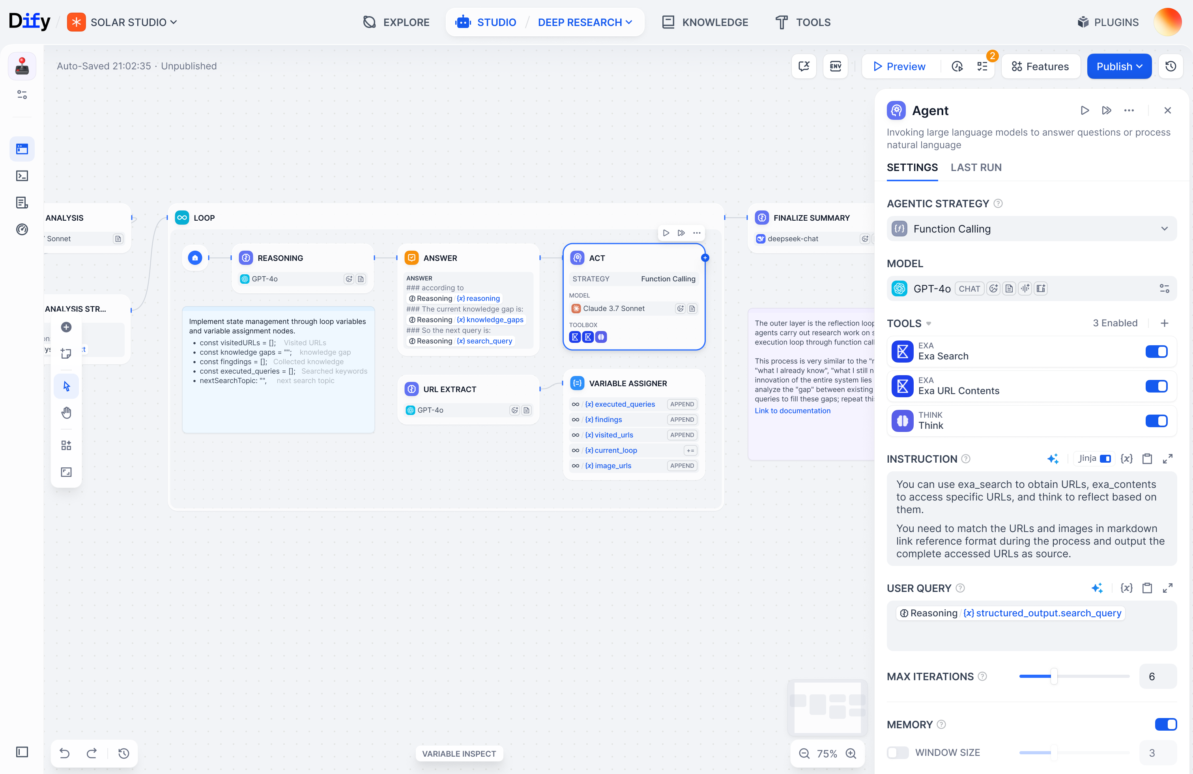
Task: Click the Preview button
Action: click(x=899, y=66)
